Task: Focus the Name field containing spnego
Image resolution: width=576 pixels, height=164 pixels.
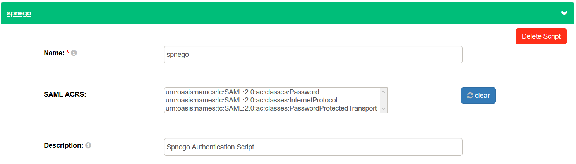Action: 313,55
